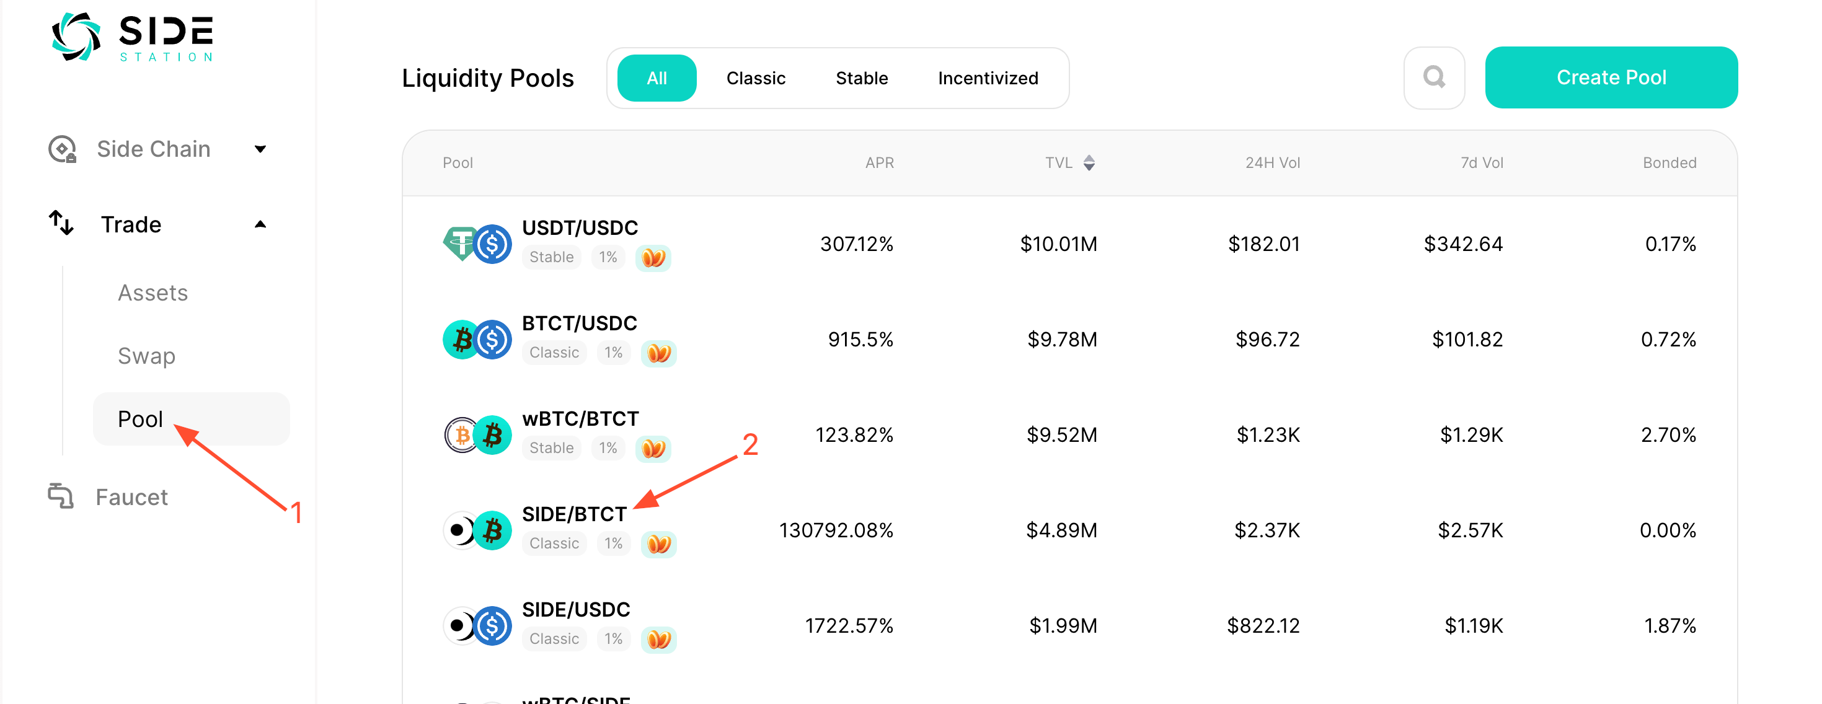Click the Stable tag under USDT/USDC
The image size is (1822, 704).
click(x=551, y=257)
